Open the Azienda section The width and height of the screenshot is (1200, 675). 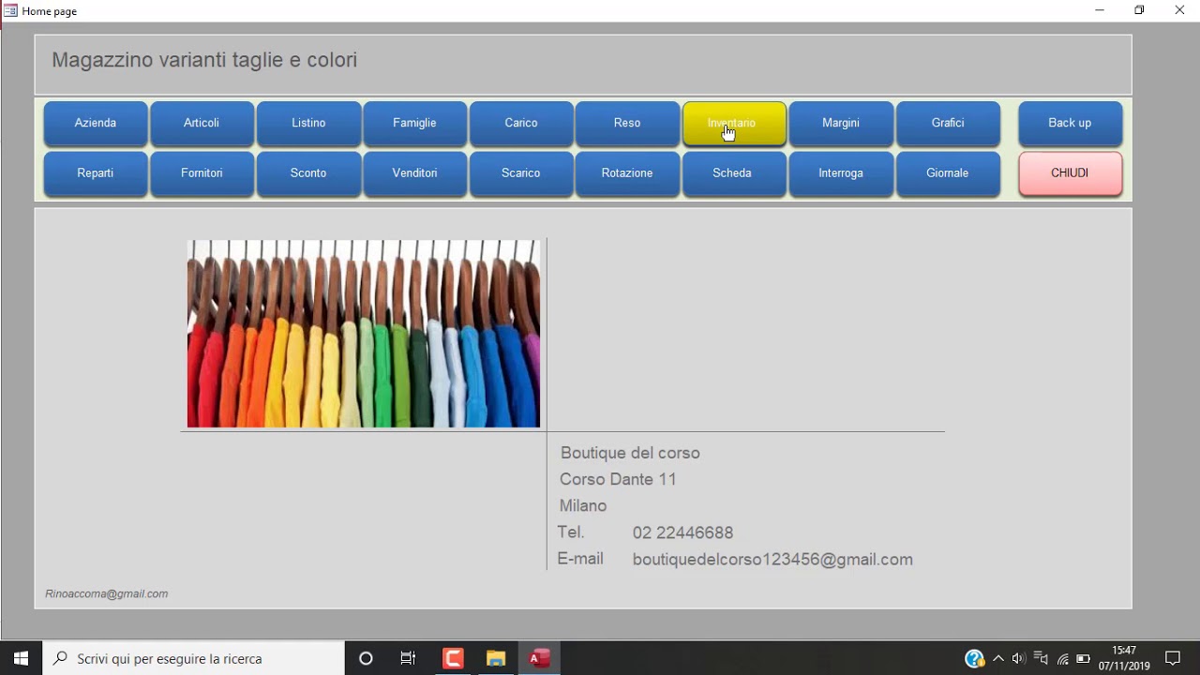(96, 124)
